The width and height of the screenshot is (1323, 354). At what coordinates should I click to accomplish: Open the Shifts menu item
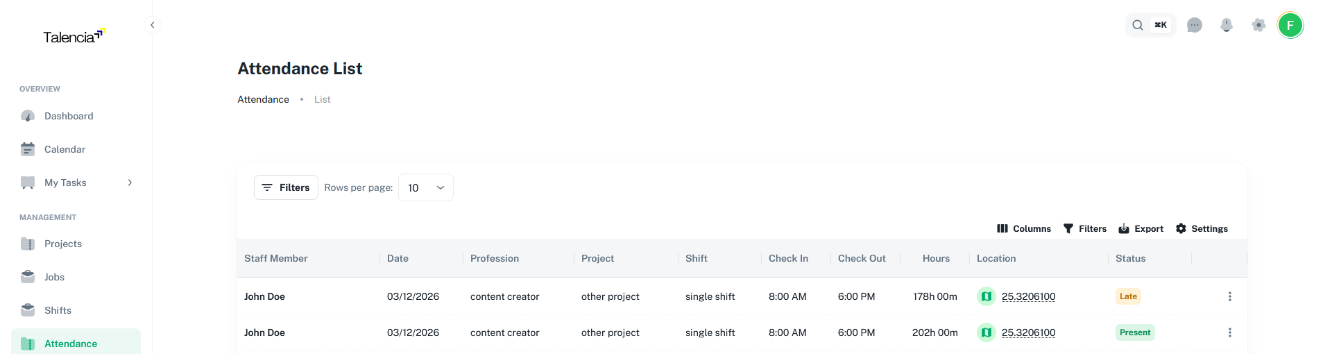pos(58,310)
